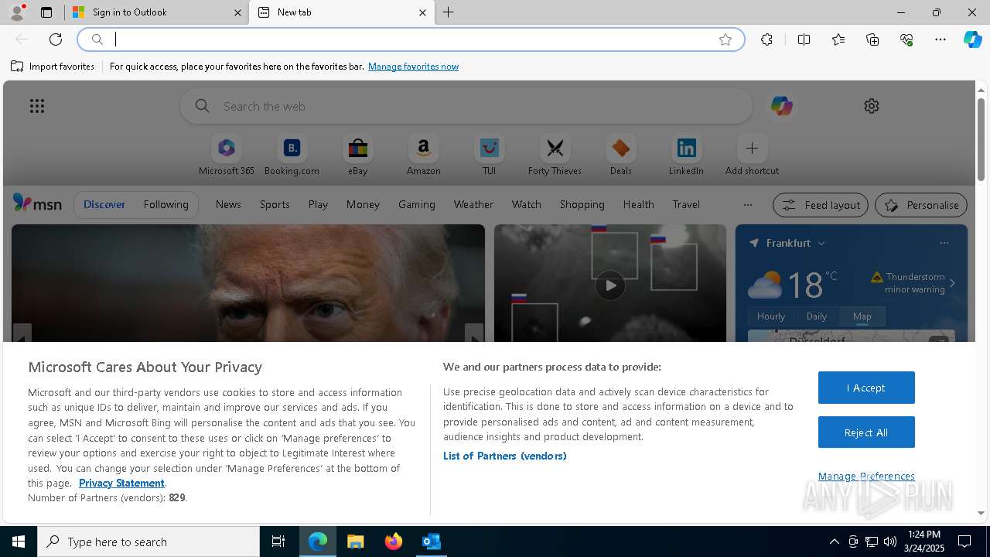Toggle split screen view

click(804, 39)
